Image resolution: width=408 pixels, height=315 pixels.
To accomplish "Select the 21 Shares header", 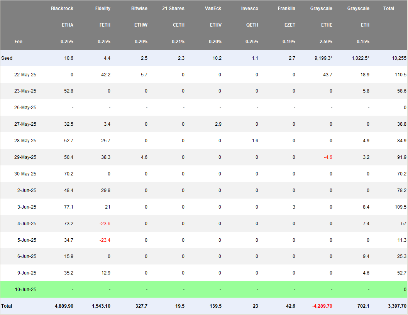I will pos(173,8).
